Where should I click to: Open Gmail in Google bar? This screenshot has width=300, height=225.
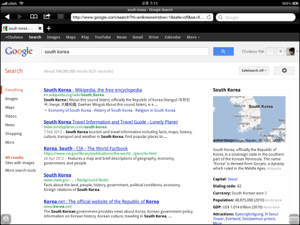(137, 37)
